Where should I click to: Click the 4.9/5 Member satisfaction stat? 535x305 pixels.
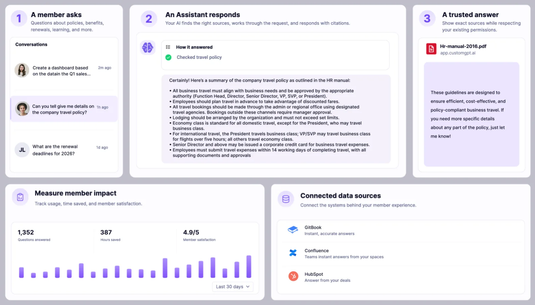[199, 235]
